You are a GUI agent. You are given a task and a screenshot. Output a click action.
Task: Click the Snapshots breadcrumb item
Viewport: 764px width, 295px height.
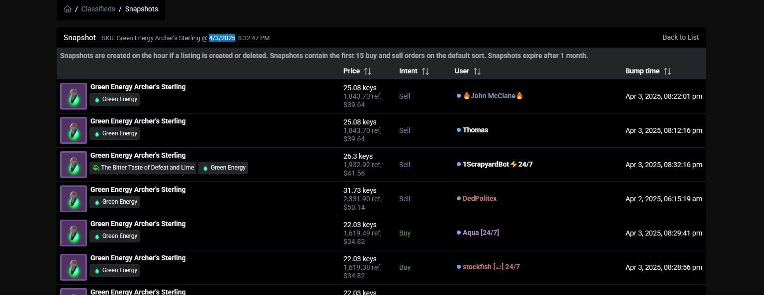(x=142, y=9)
